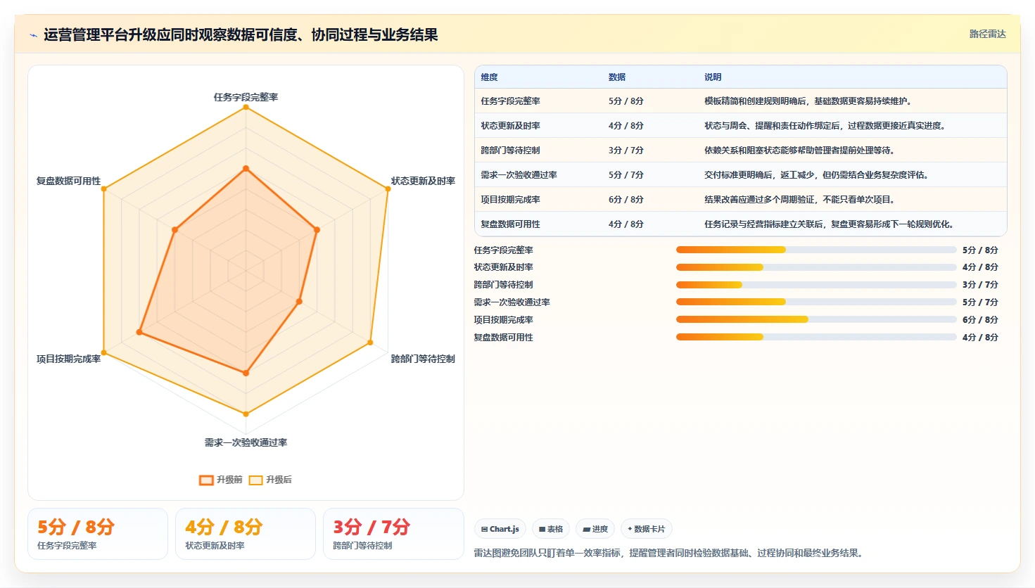This screenshot has width=1035, height=588.
Task: Click the 状态更新及时率 progress bar
Action: (816, 267)
